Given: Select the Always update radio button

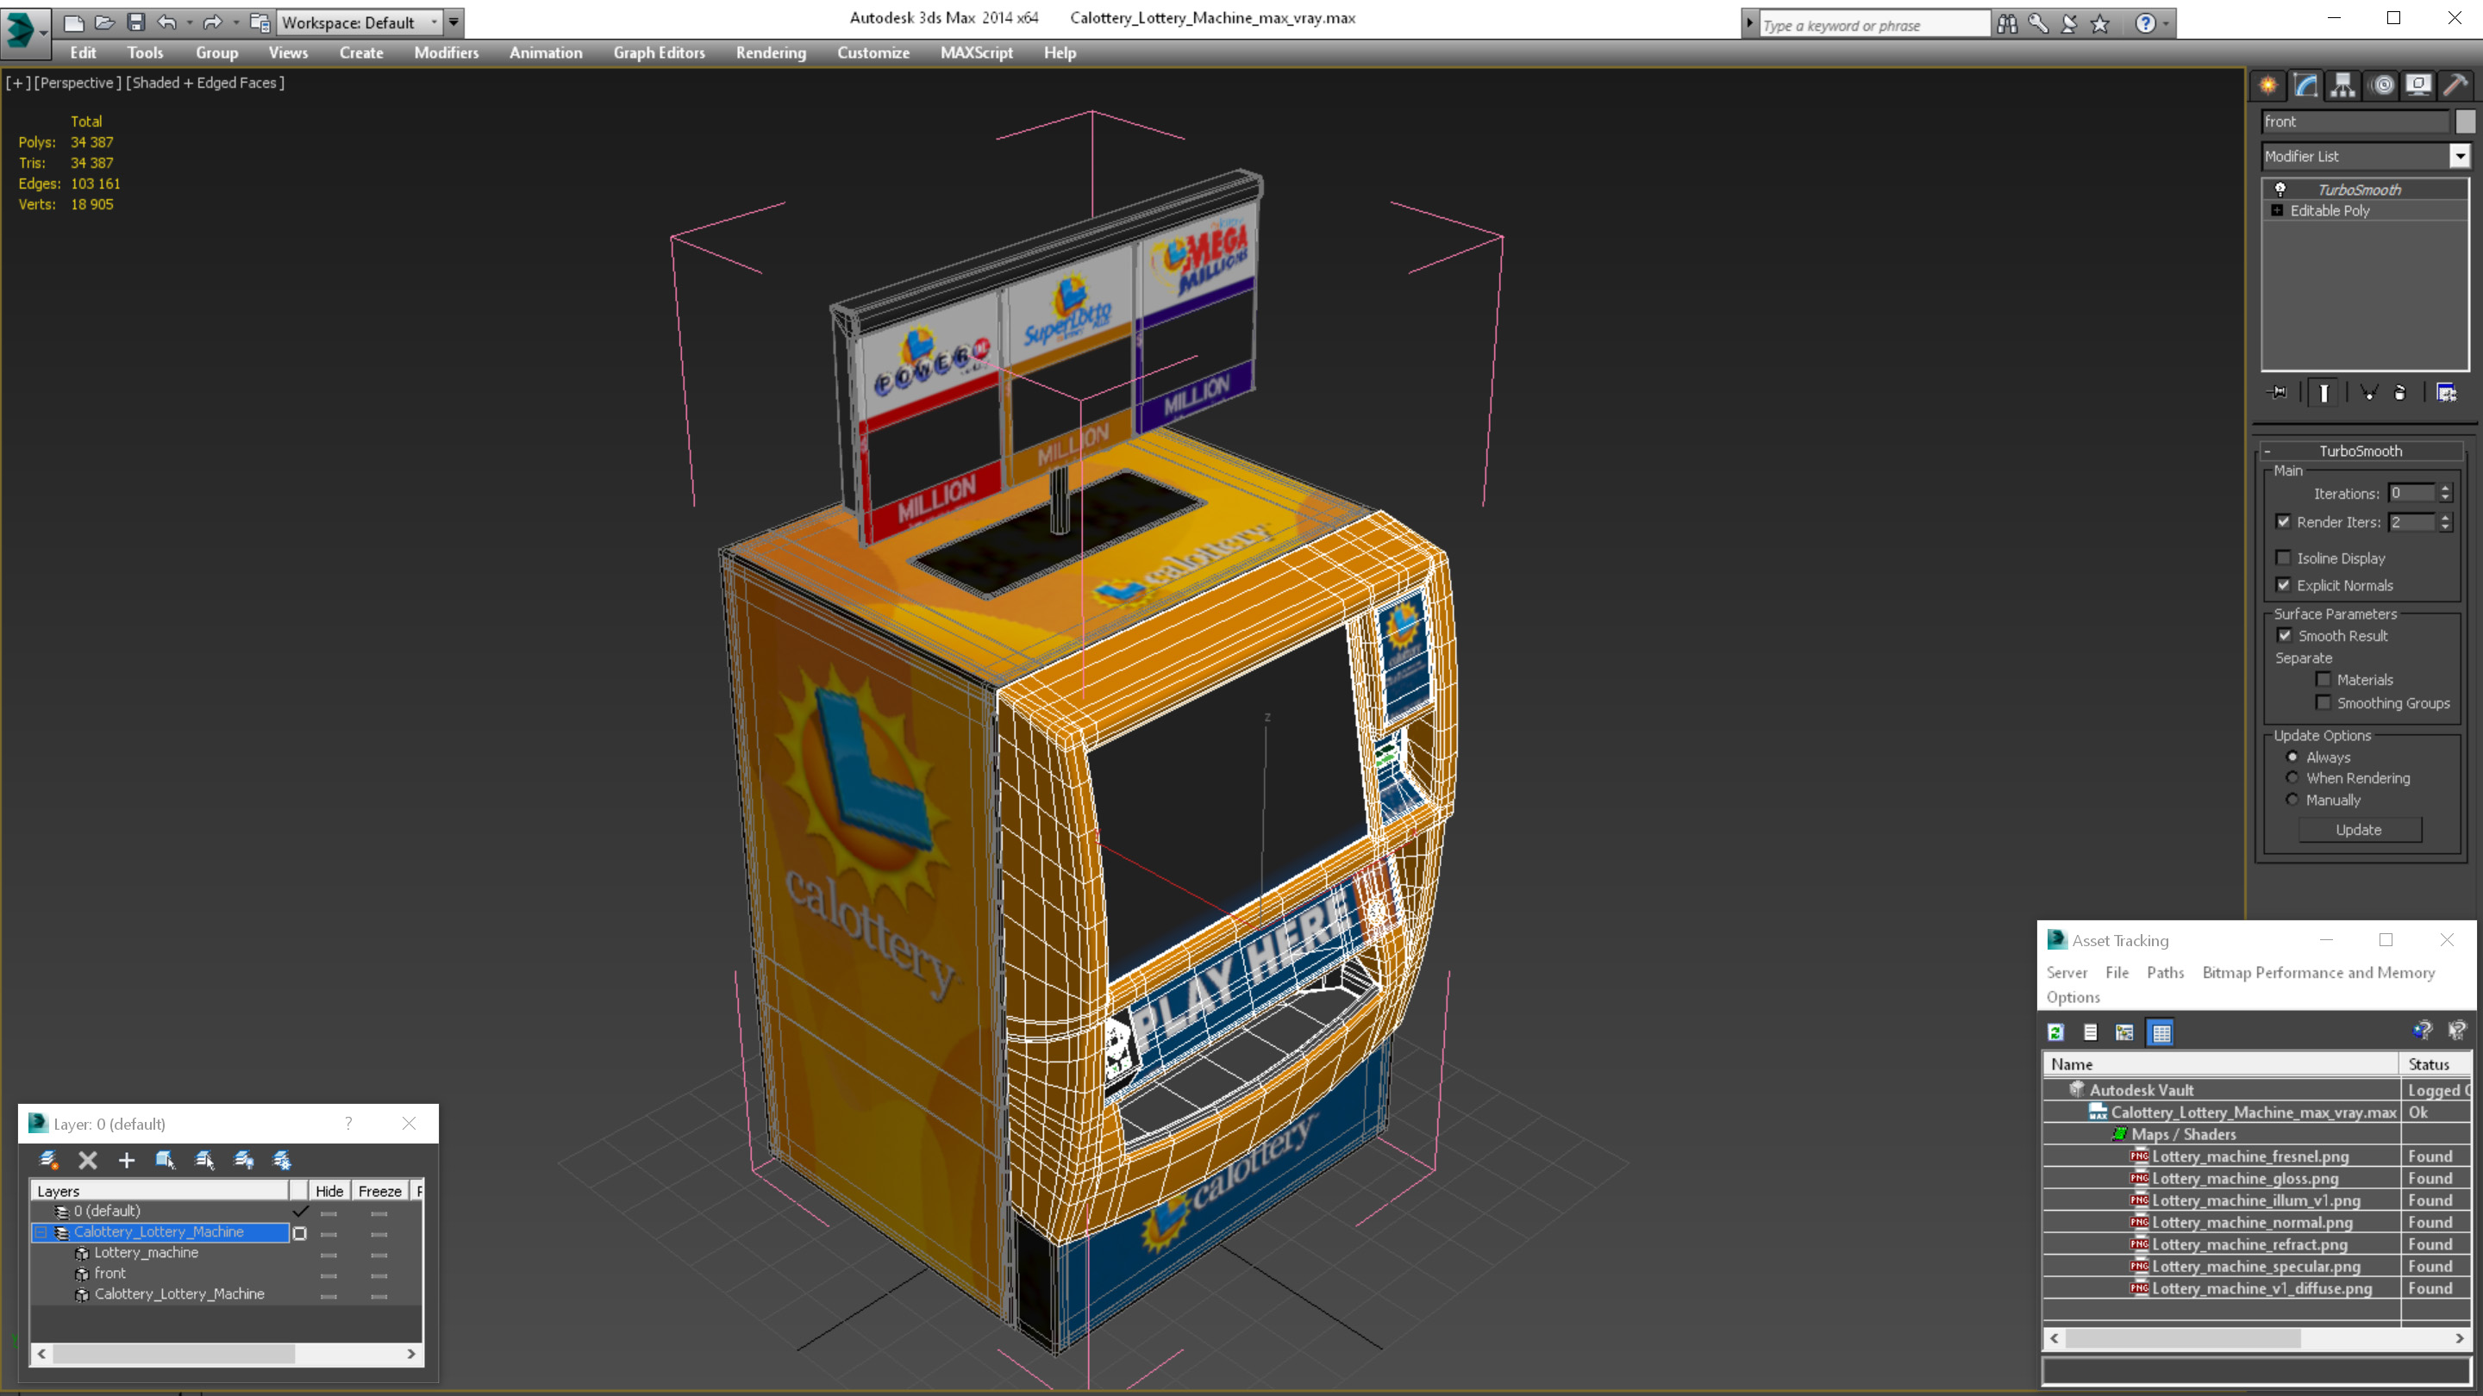Looking at the screenshot, I should point(2292,757).
